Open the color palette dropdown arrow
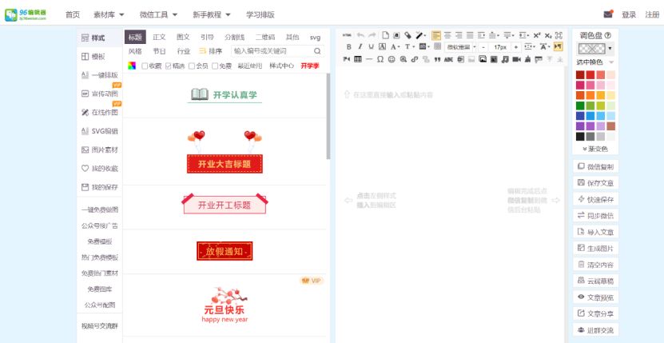Viewport: 664px width, 343px height. pyautogui.click(x=610, y=49)
